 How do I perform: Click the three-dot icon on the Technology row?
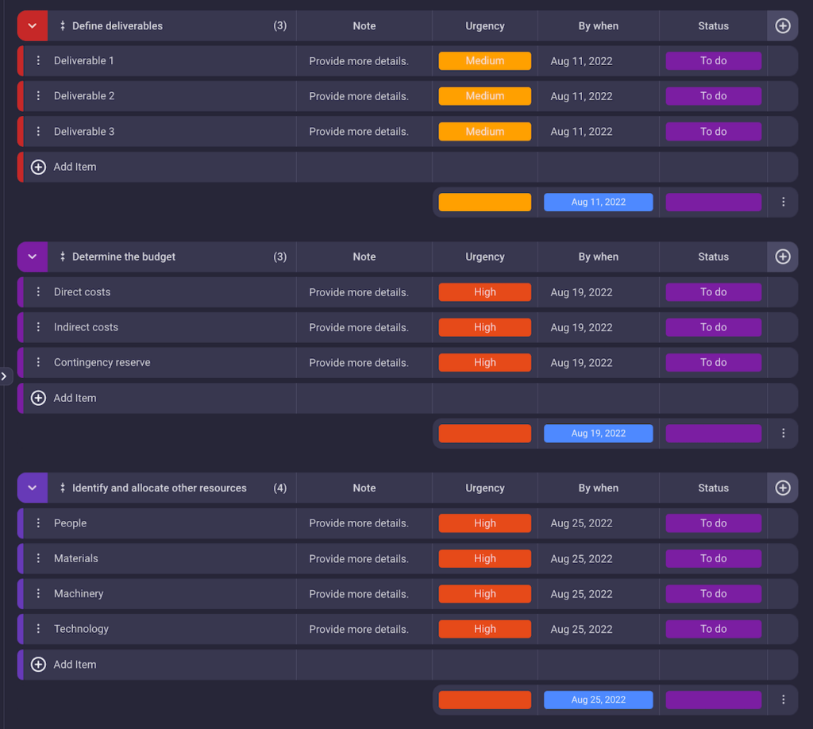pyautogui.click(x=38, y=628)
